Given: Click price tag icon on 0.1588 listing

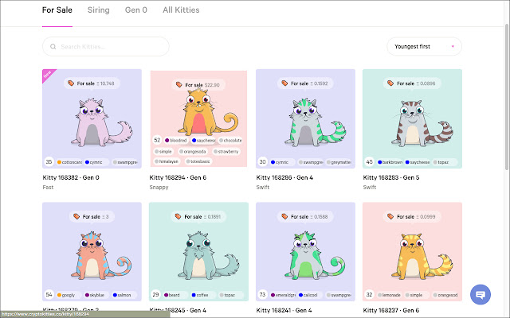Looking at the screenshot, I should (284, 216).
